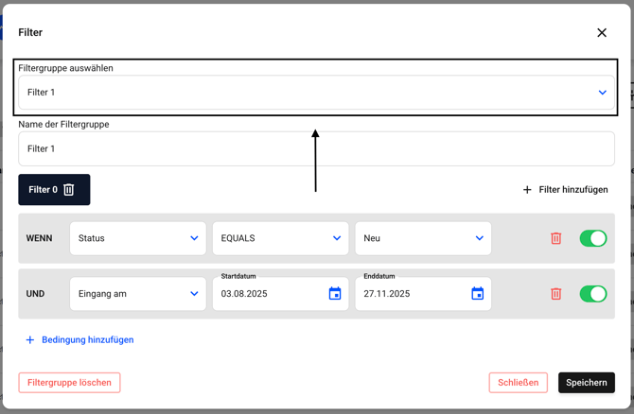Screen dimensions: 634x414
Task: Open the EQUALS operator dropdown
Action: pos(280,238)
